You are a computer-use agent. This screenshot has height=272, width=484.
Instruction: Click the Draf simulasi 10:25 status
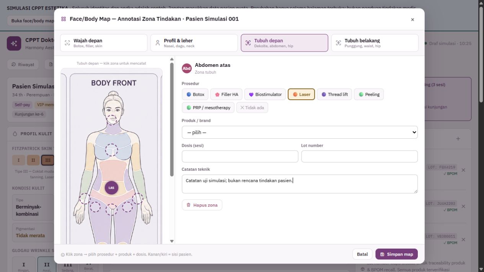pos(448,44)
